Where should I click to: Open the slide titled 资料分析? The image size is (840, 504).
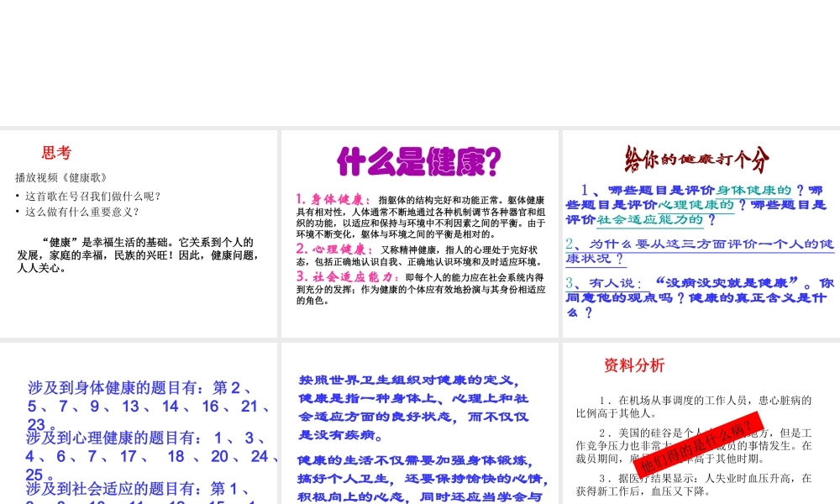tap(701, 423)
